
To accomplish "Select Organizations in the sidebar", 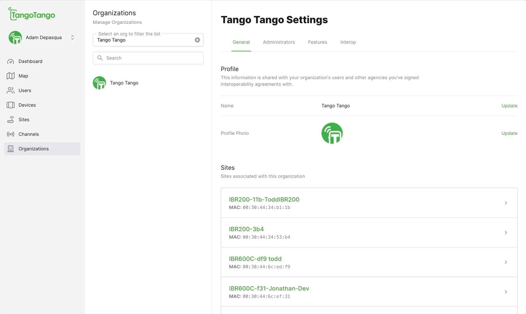I will (42, 149).
